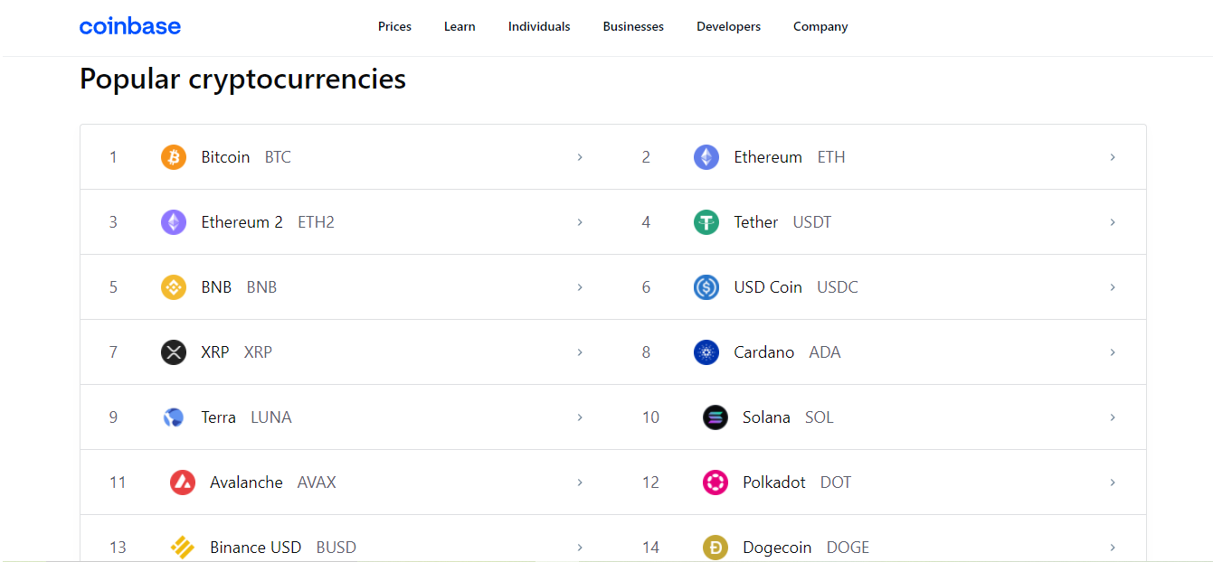Open the Individuals menu
1213x562 pixels.
tap(539, 27)
